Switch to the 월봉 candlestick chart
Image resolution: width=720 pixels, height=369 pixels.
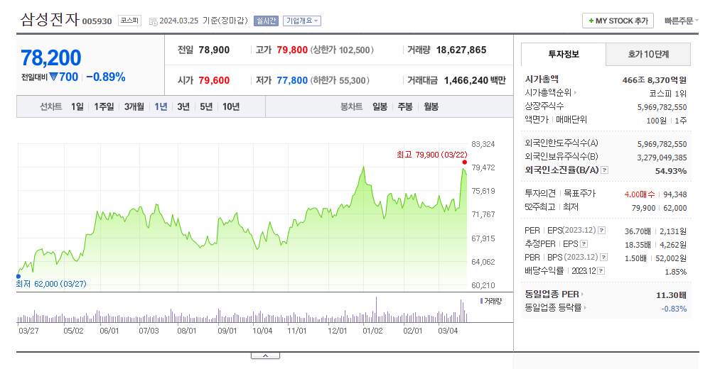(431, 107)
